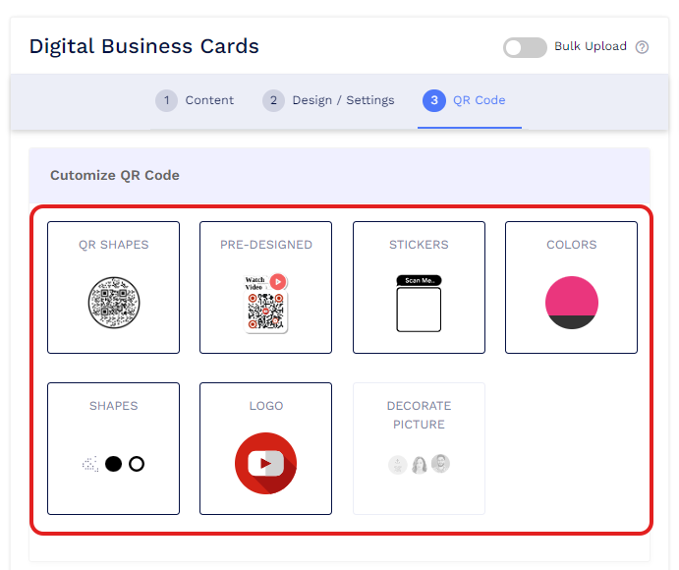Image resolution: width=679 pixels, height=570 pixels.
Task: Select the pre-designed Watch Video QR thumbnail
Action: pyautogui.click(x=266, y=302)
